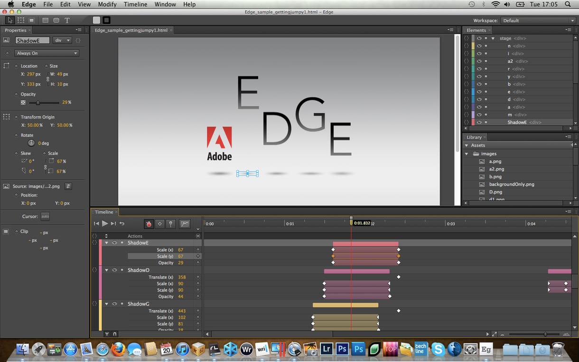
Task: Toggle visibility eye for ShadowE in timeline
Action: 114,243
